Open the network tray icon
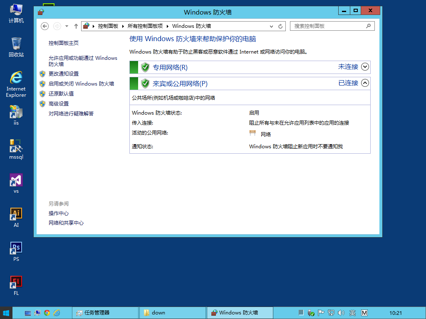The image size is (426, 319). (x=331, y=313)
